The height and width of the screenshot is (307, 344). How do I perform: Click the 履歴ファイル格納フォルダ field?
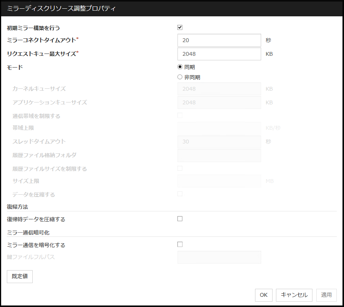(x=219, y=155)
